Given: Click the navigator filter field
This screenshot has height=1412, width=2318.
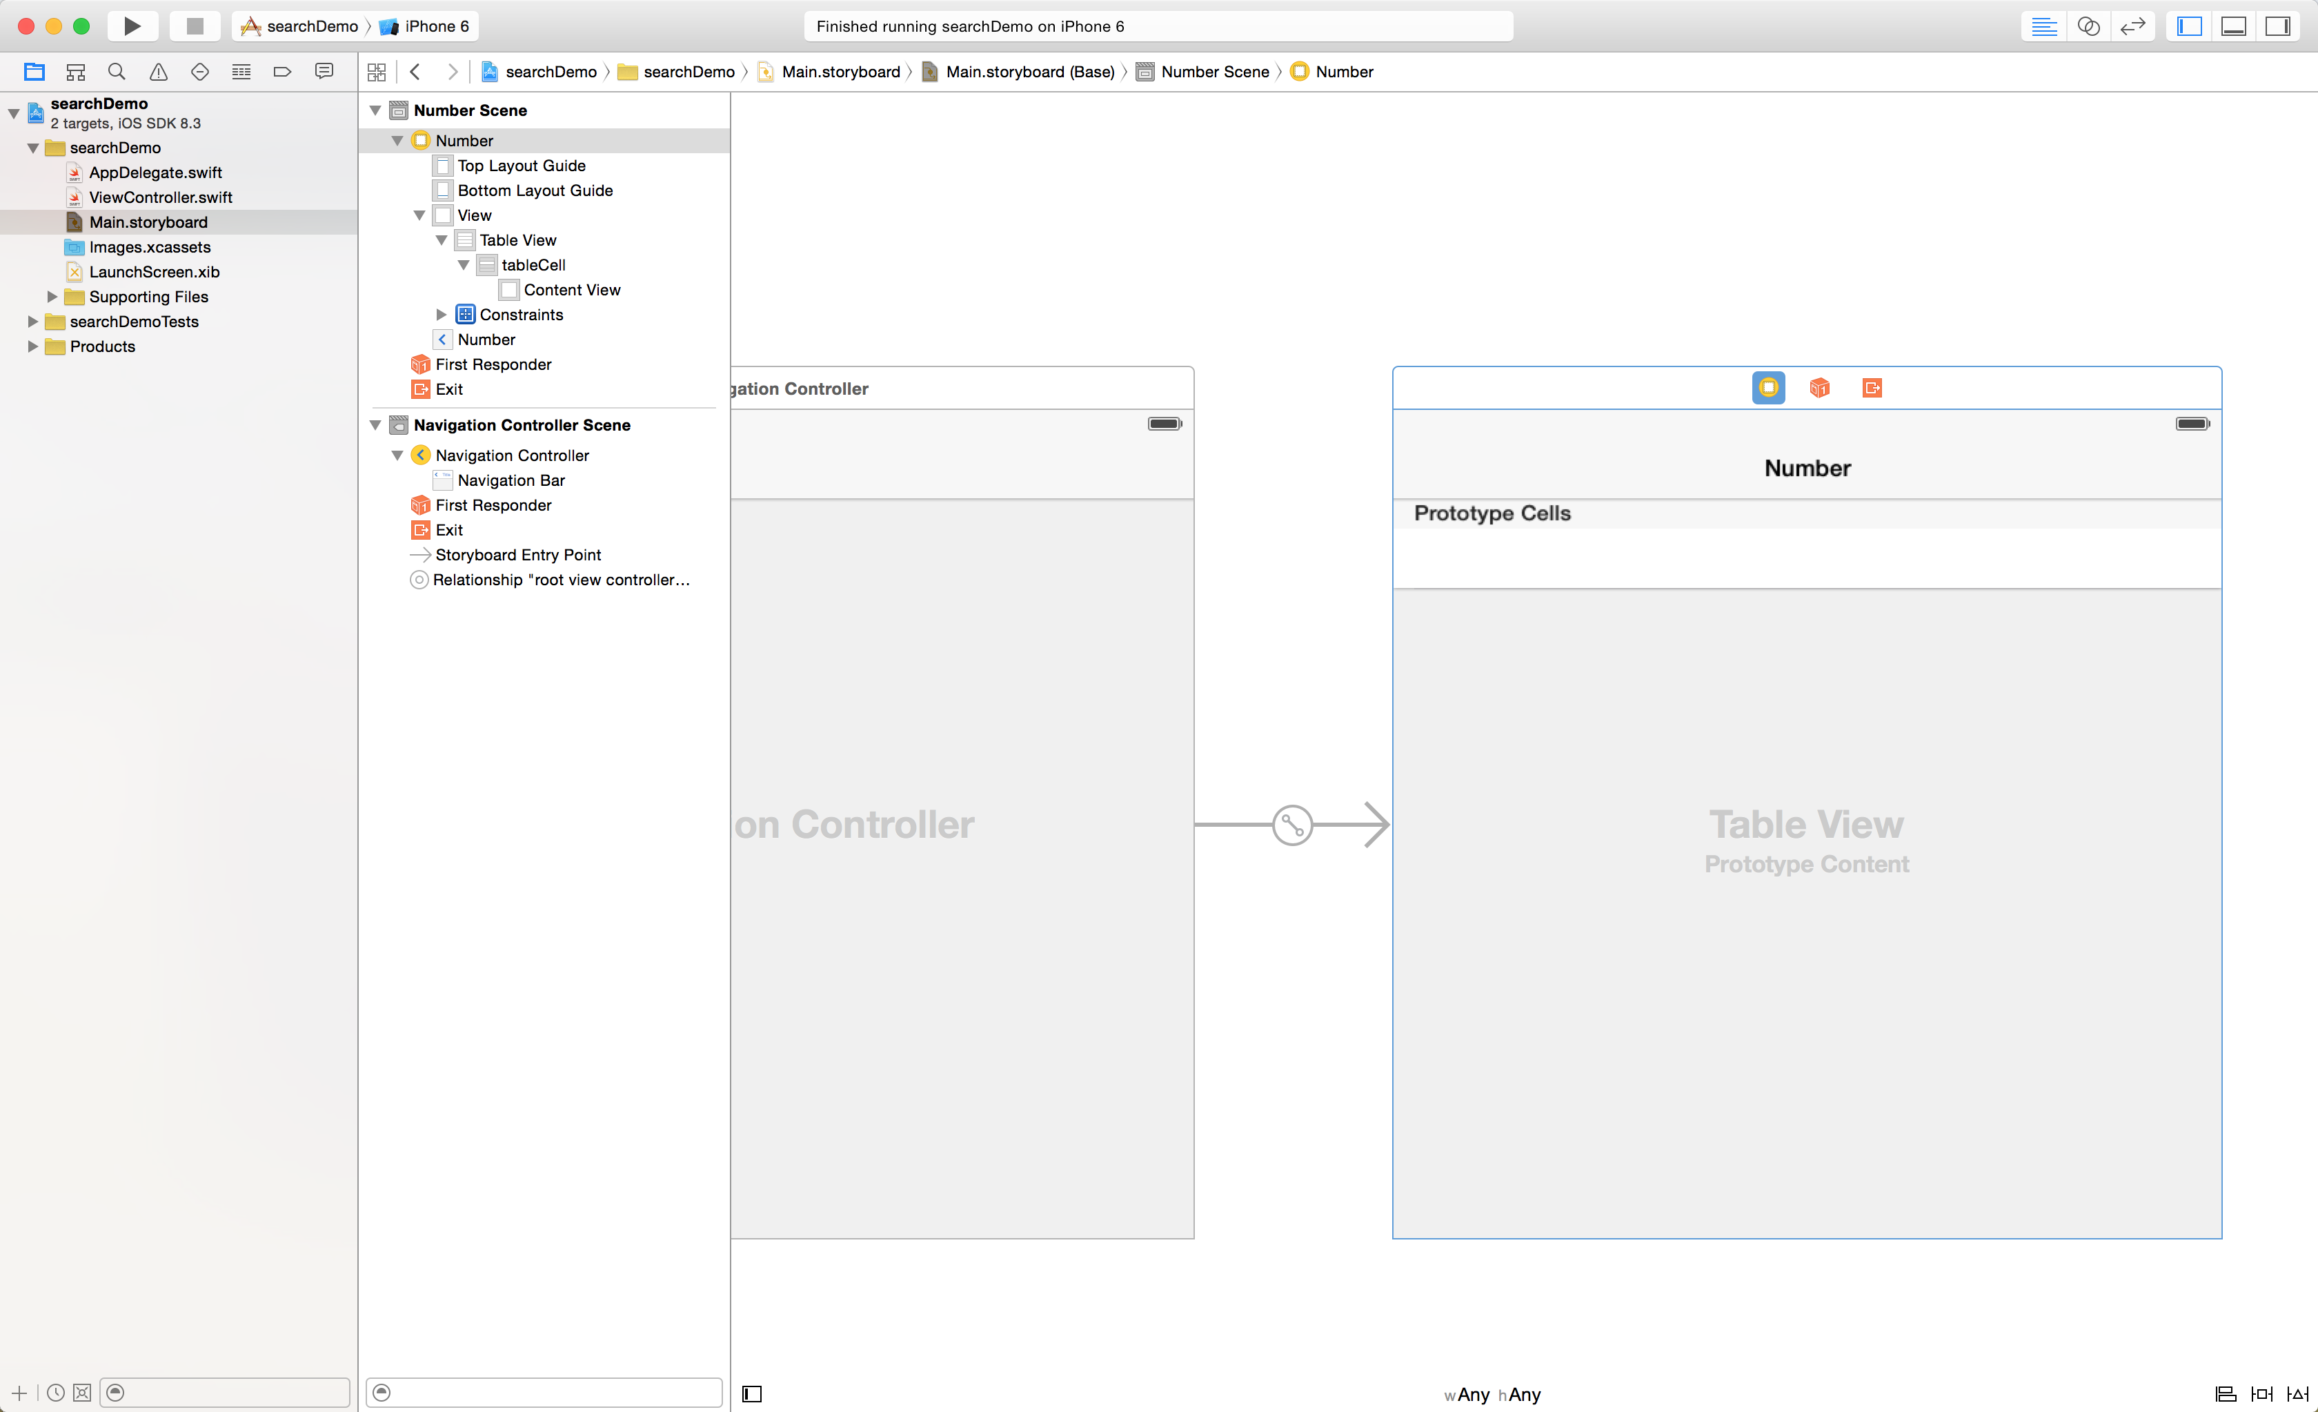Looking at the screenshot, I should 225,1392.
